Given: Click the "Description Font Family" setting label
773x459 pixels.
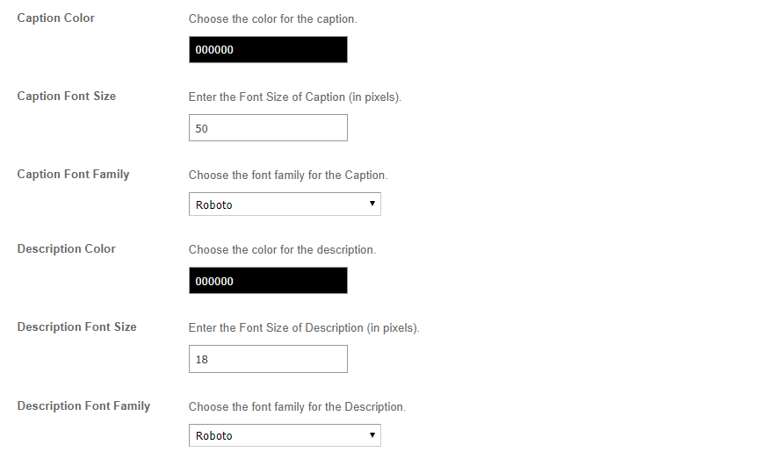Looking at the screenshot, I should coord(83,405).
